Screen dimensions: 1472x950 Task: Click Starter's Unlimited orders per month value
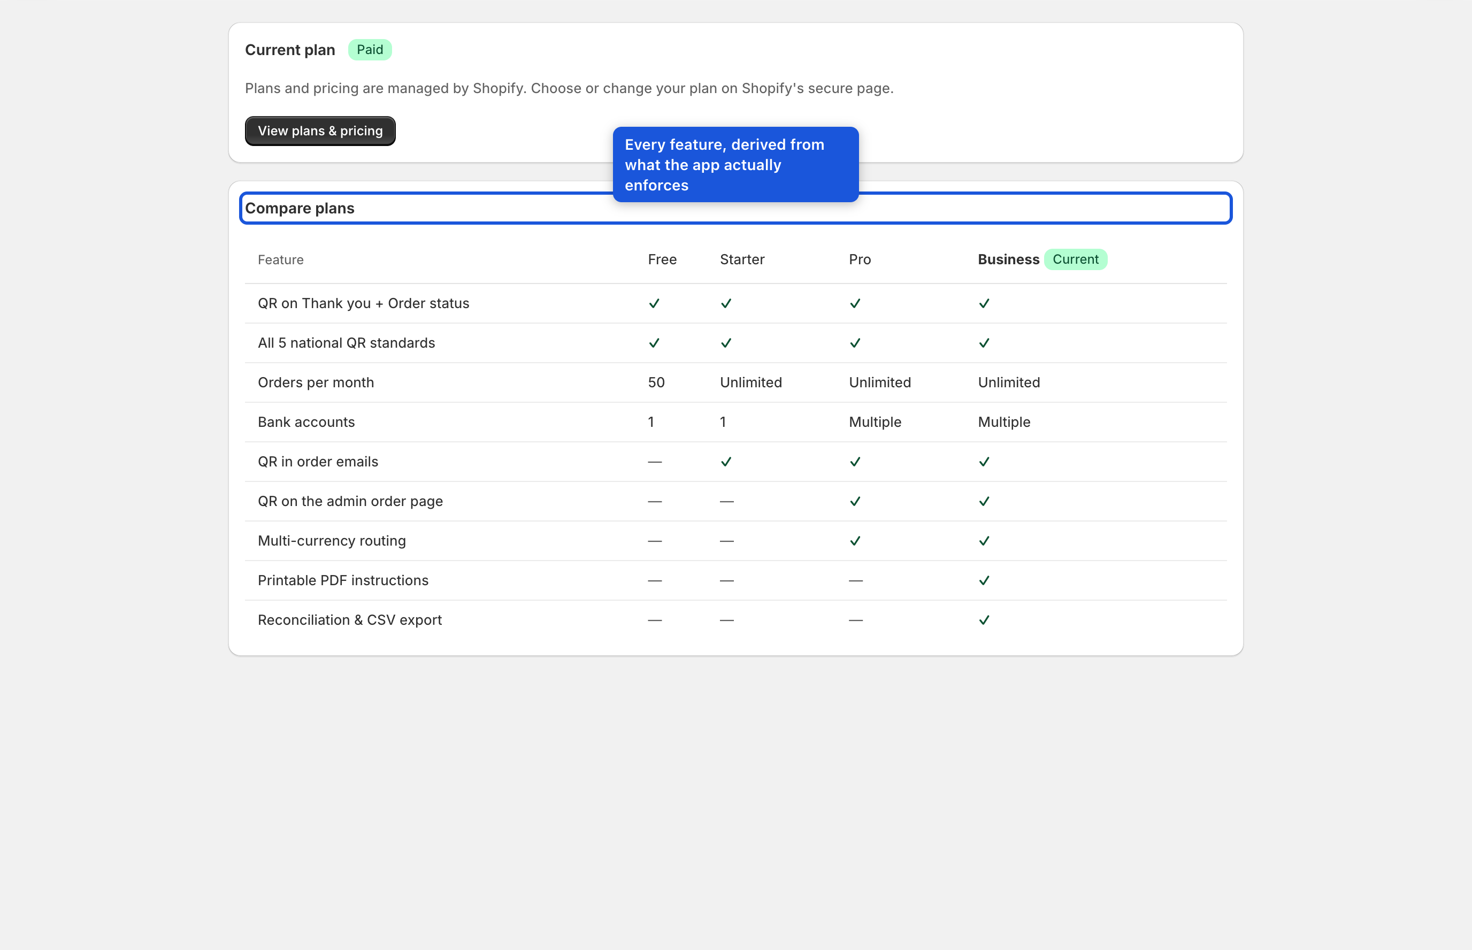(750, 382)
